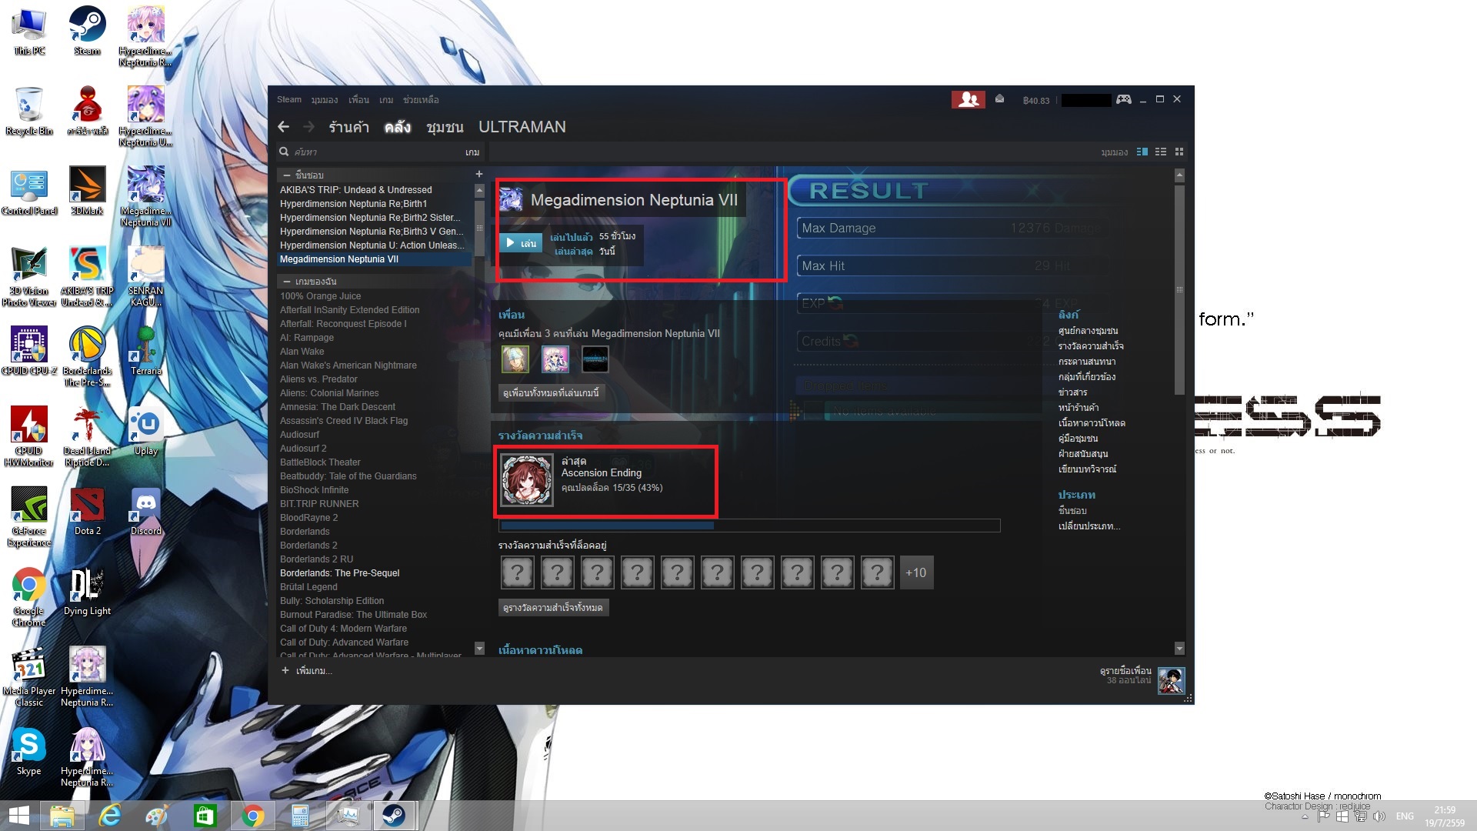Click the plus icon beside the favorites header
1477x831 pixels.
[479, 175]
